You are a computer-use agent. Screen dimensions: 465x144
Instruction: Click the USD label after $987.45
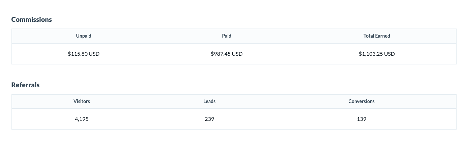237,54
